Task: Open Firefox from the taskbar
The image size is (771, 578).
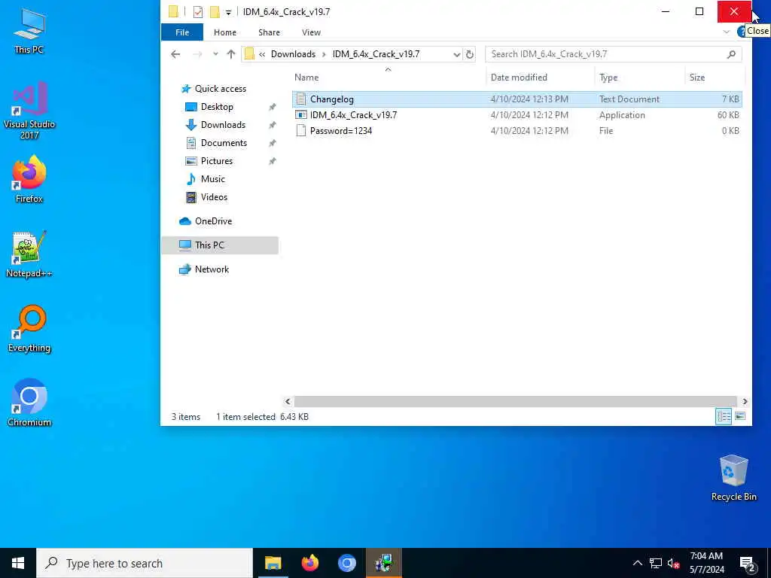Action: [x=309, y=563]
